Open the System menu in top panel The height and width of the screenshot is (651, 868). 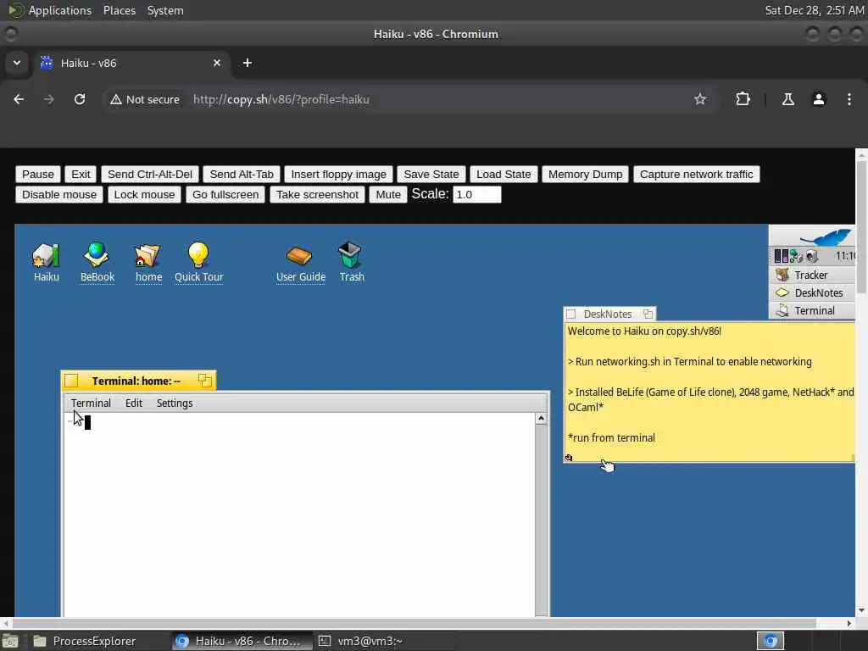tap(165, 10)
